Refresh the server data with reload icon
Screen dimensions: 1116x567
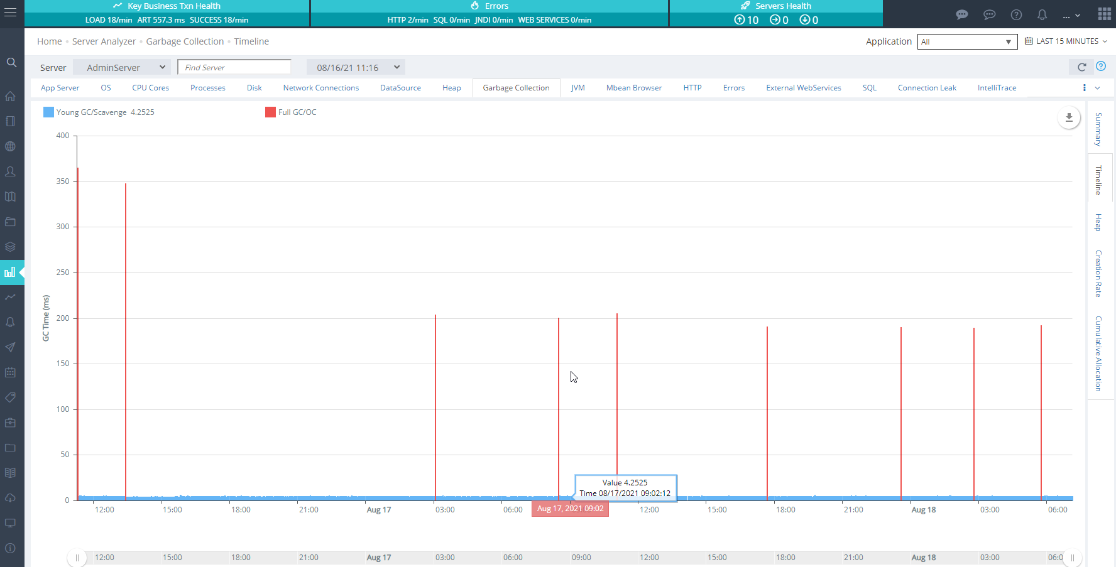point(1081,67)
